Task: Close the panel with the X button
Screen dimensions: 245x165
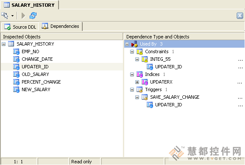Action: 240,16
